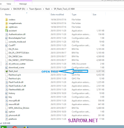Expand breadcrumb arrow after Computer

click(x=12, y=9)
